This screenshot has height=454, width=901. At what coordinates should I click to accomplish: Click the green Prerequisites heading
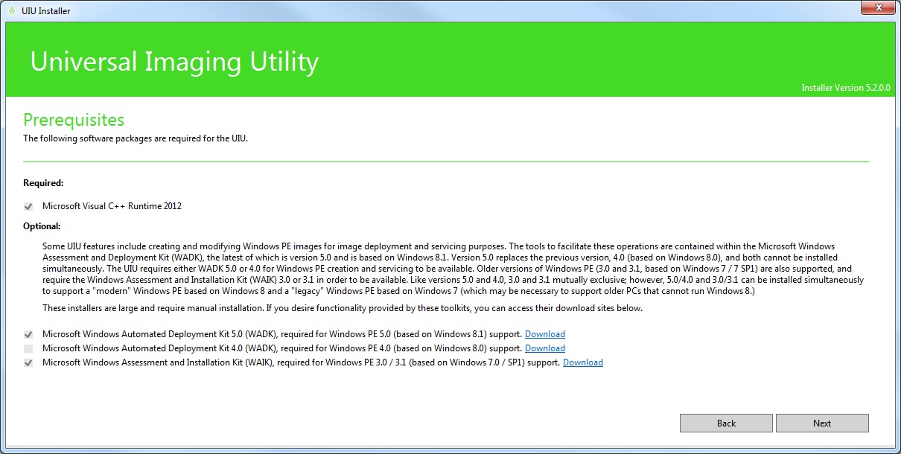click(x=74, y=120)
